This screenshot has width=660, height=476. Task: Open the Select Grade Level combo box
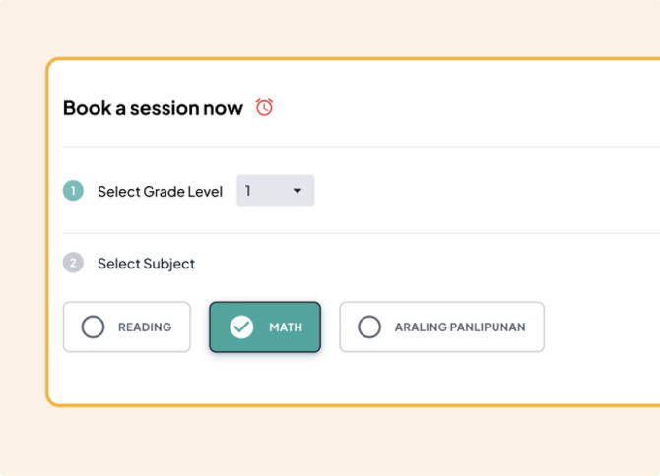tap(275, 191)
